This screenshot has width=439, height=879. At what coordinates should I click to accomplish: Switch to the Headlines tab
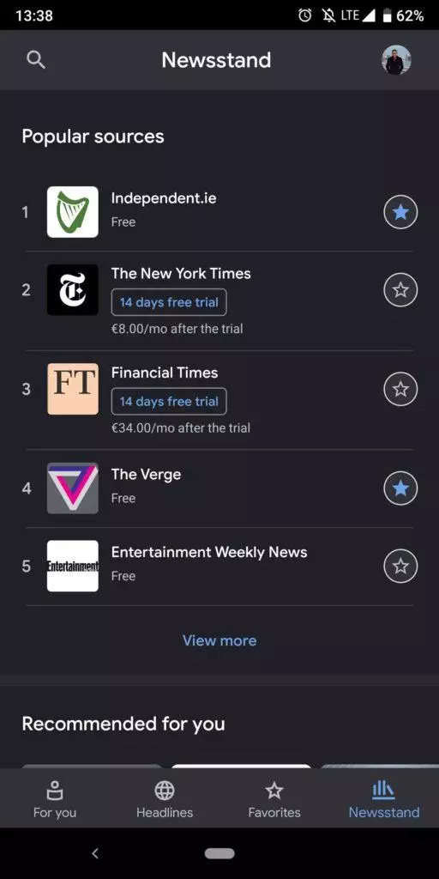[165, 799]
